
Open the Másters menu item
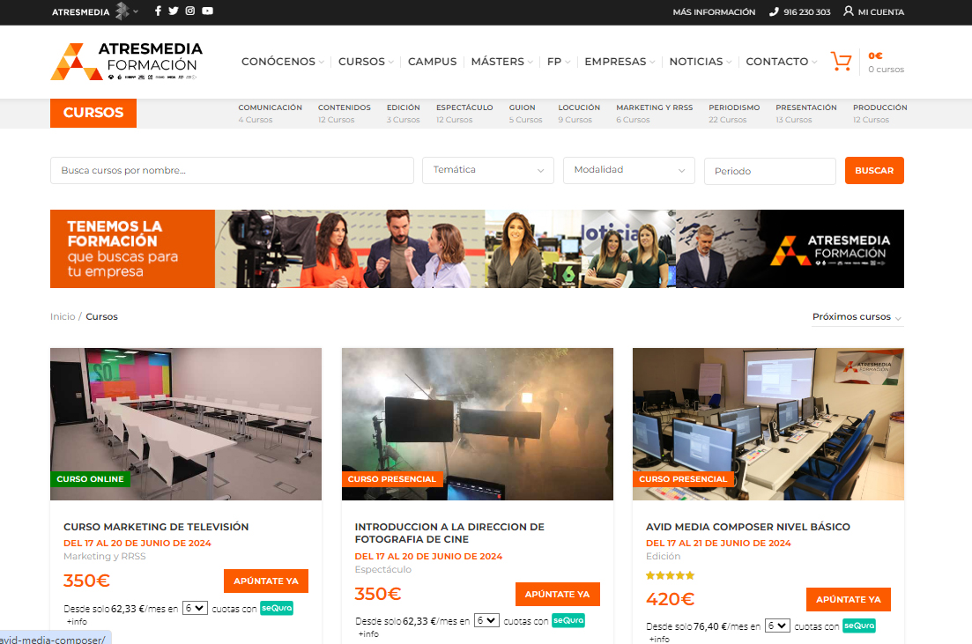[501, 62]
